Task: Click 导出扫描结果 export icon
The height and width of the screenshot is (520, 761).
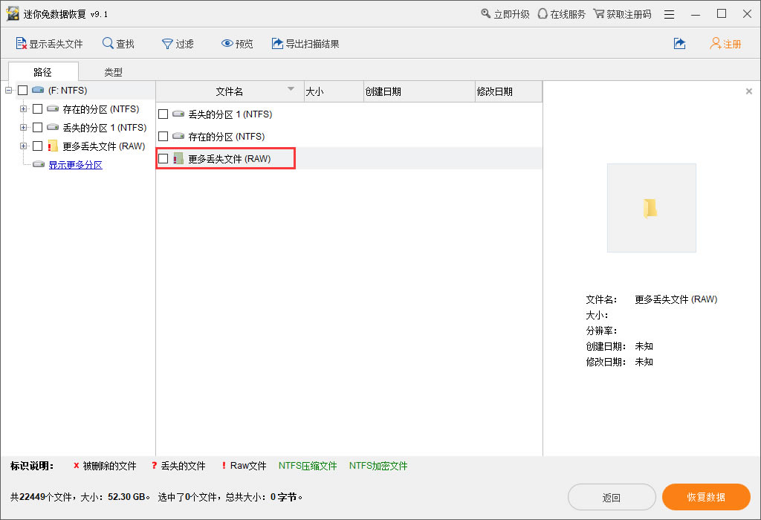Action: pyautogui.click(x=278, y=44)
